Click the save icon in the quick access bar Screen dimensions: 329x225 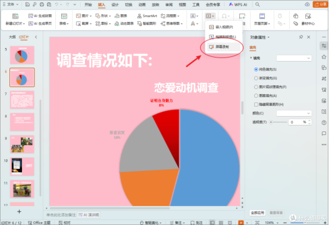27,4
